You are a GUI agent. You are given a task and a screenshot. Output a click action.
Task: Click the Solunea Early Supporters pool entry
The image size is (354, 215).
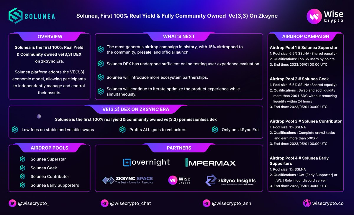55,185
